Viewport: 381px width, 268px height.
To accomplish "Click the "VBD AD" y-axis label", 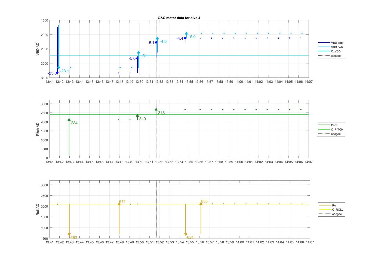I will (x=38, y=49).
